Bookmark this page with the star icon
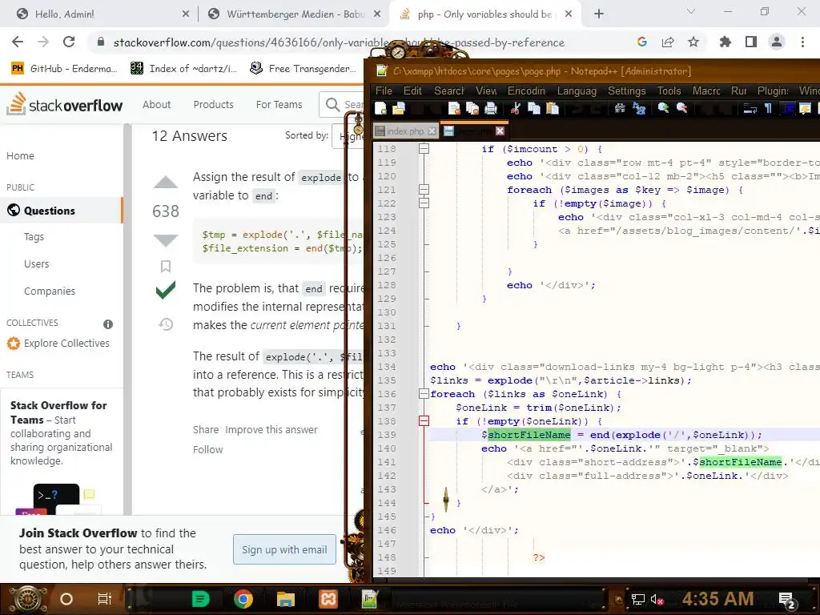Image resolution: width=820 pixels, height=615 pixels. pos(693,42)
